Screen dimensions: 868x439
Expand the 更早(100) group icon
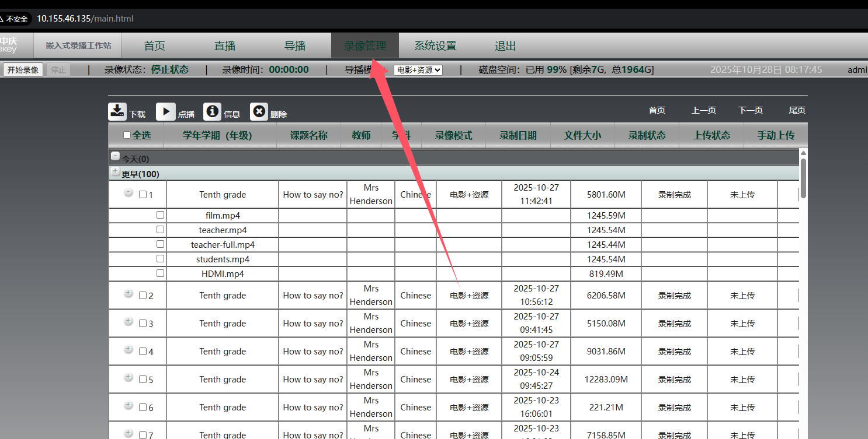click(x=115, y=171)
